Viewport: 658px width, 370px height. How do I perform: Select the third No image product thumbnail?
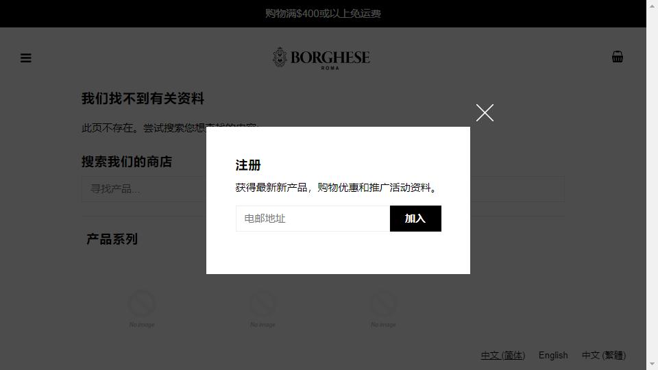383,308
